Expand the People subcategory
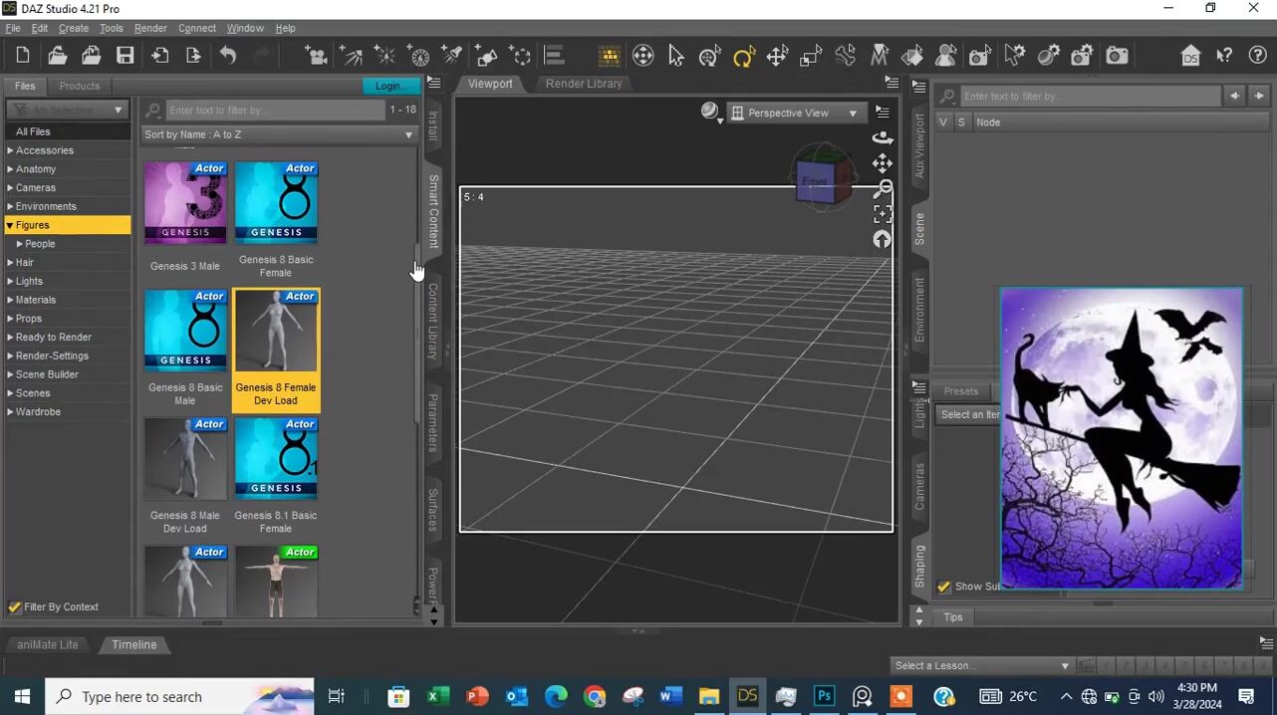 click(19, 244)
